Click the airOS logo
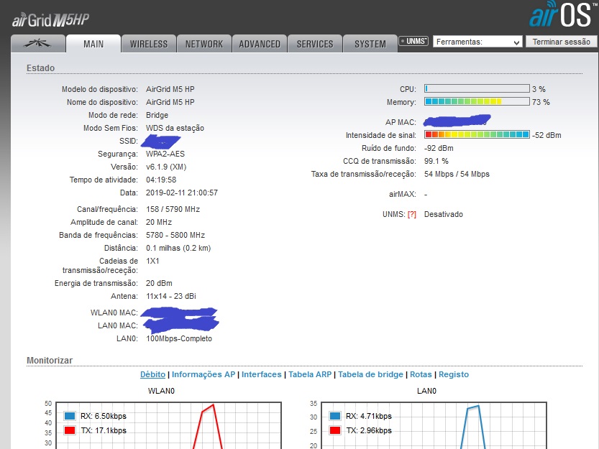The image size is (599, 449). pos(564,14)
